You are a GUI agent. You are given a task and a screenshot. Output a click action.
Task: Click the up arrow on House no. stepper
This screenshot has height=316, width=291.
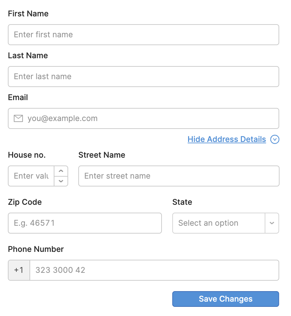click(61, 171)
